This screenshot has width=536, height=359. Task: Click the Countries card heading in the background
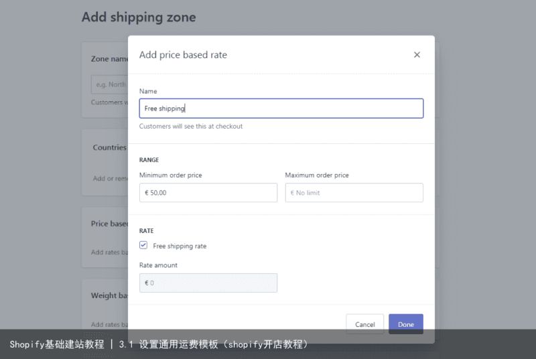coord(110,147)
